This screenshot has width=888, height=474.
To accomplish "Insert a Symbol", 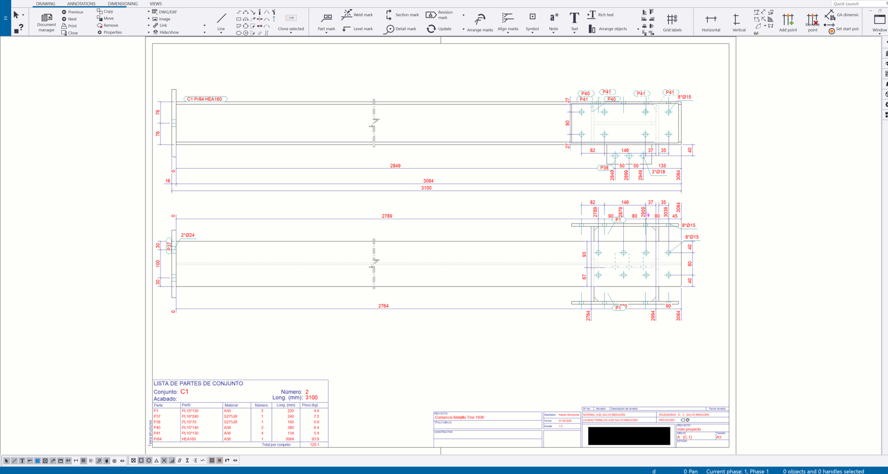I will point(532,22).
